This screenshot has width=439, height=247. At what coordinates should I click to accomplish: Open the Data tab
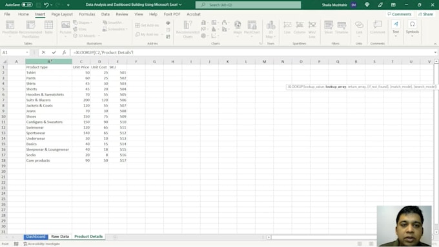[105, 14]
